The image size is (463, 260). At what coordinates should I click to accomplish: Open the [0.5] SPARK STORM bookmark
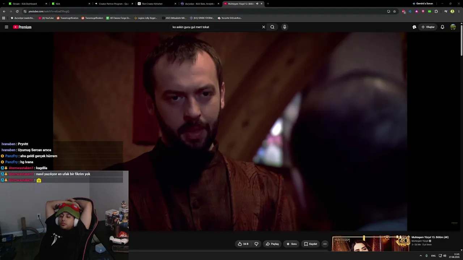click(x=202, y=18)
